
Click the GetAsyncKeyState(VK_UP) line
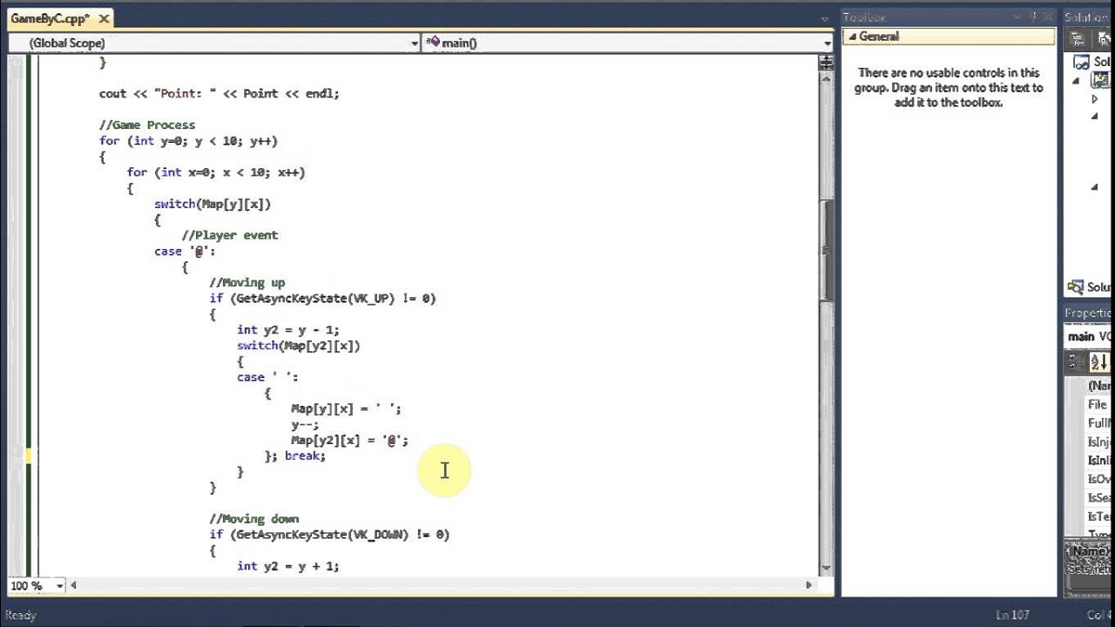pos(322,299)
